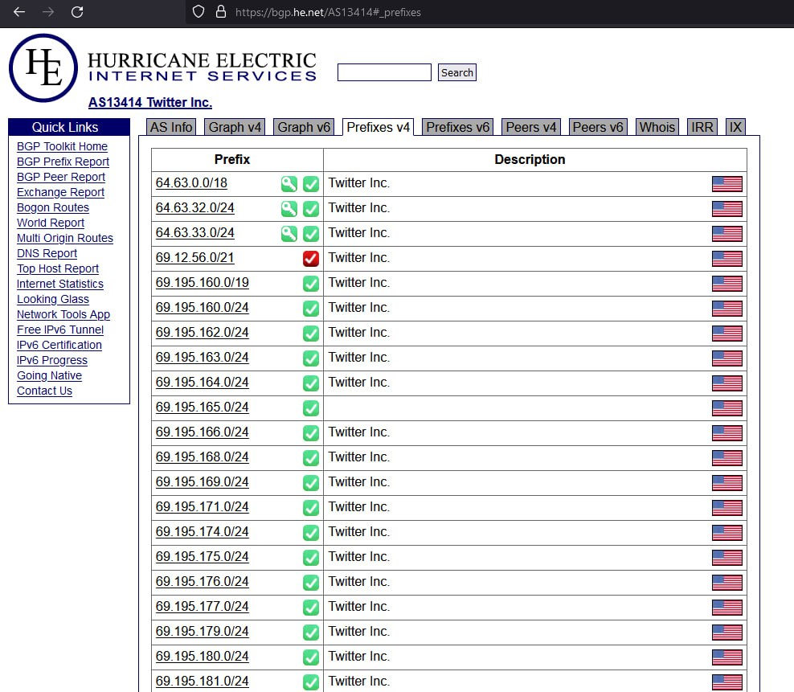The height and width of the screenshot is (692, 794).
Task: Click the browser back arrow
Action: tap(19, 11)
